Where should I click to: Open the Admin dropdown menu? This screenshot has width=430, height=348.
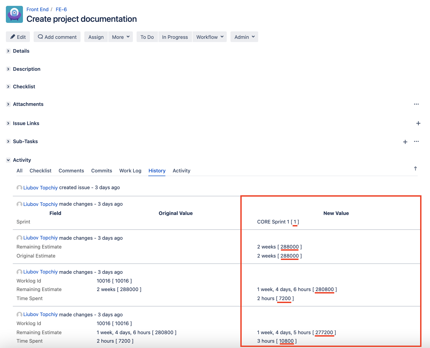244,37
